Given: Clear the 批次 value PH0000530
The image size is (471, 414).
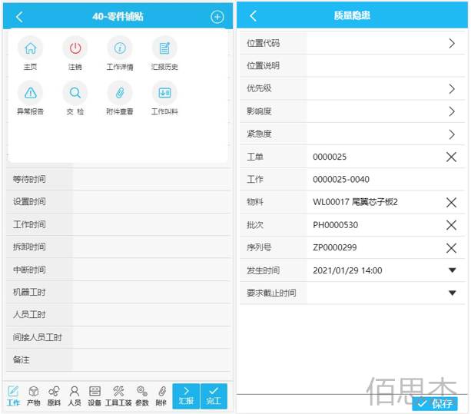Looking at the screenshot, I should point(451,225).
